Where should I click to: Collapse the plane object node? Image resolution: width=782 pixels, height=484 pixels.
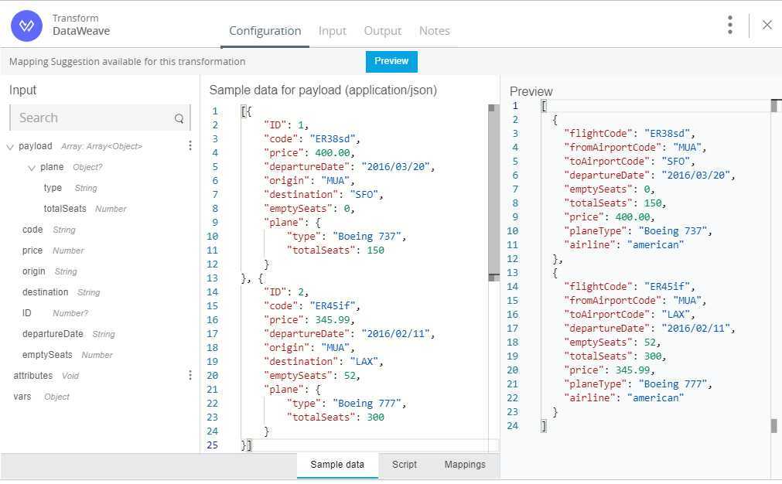tap(32, 167)
